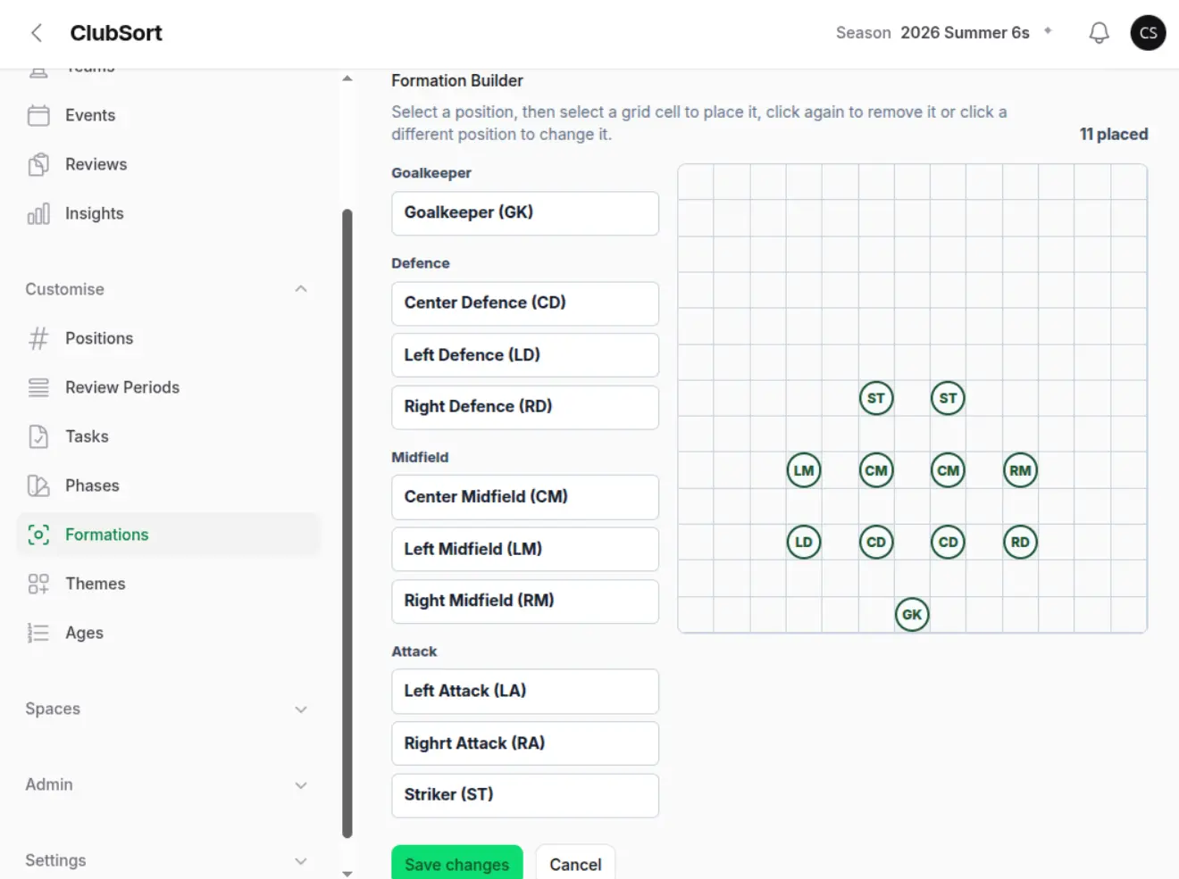Click the Insights bar chart icon
The image size is (1179, 879).
[x=38, y=213]
